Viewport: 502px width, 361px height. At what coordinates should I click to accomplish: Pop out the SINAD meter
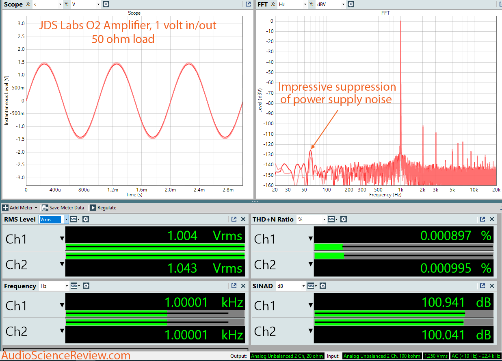point(483,286)
